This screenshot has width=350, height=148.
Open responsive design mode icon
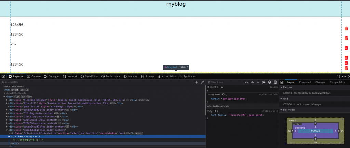338,77
